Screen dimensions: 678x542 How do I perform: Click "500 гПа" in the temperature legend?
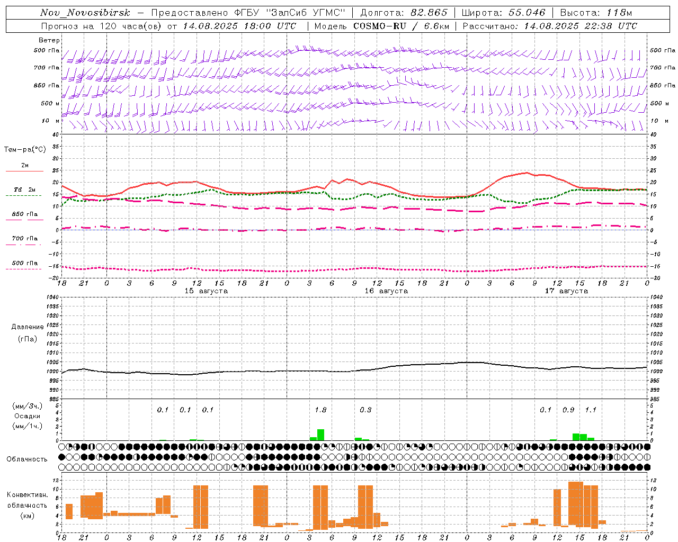pos(25,263)
